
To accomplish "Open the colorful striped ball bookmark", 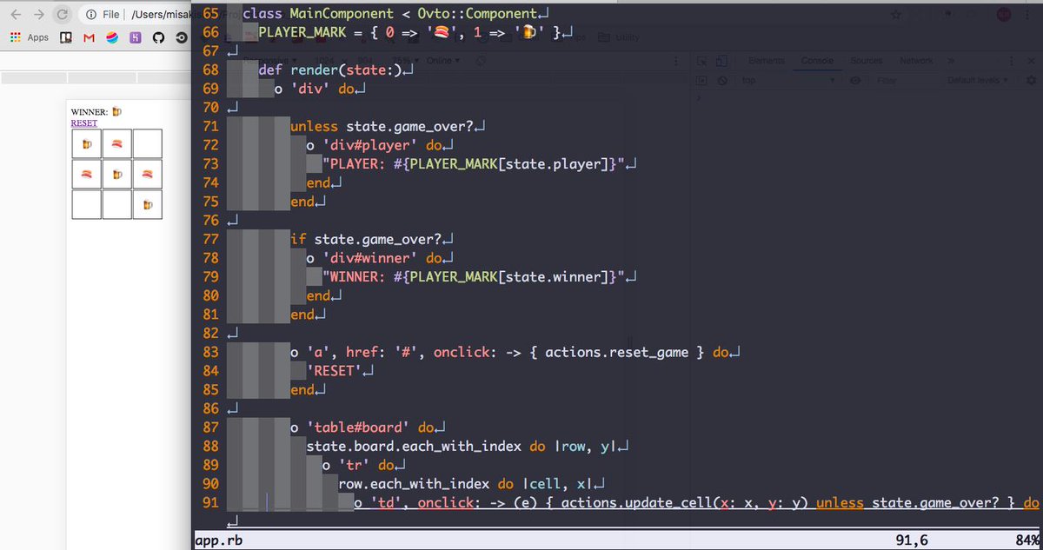I will click(112, 38).
